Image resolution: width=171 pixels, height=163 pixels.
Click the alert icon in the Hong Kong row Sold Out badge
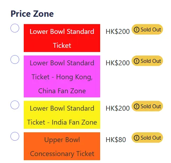tap(136, 61)
